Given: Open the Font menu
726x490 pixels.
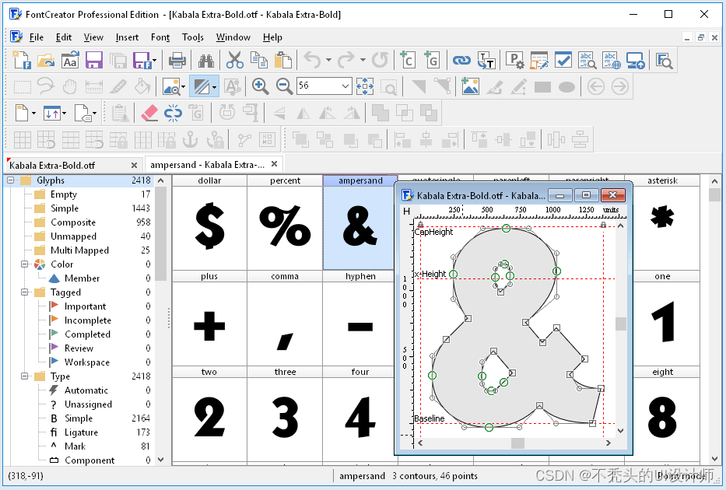Looking at the screenshot, I should pyautogui.click(x=160, y=37).
